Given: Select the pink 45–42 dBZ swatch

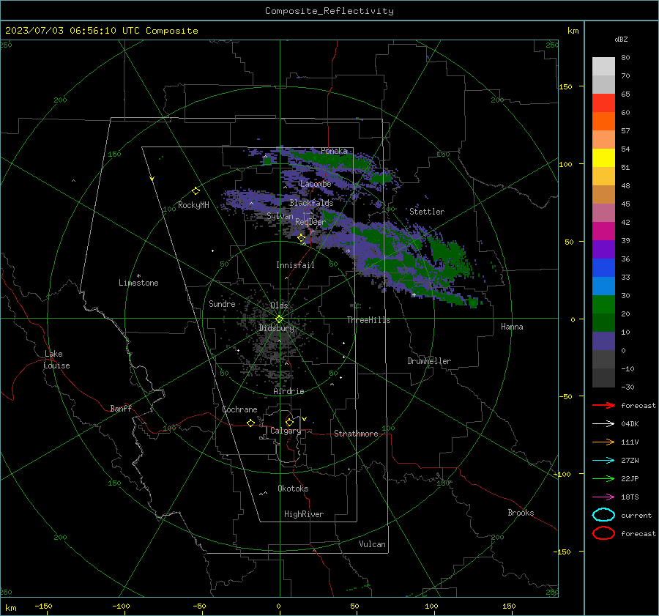Looking at the screenshot, I should (603, 212).
